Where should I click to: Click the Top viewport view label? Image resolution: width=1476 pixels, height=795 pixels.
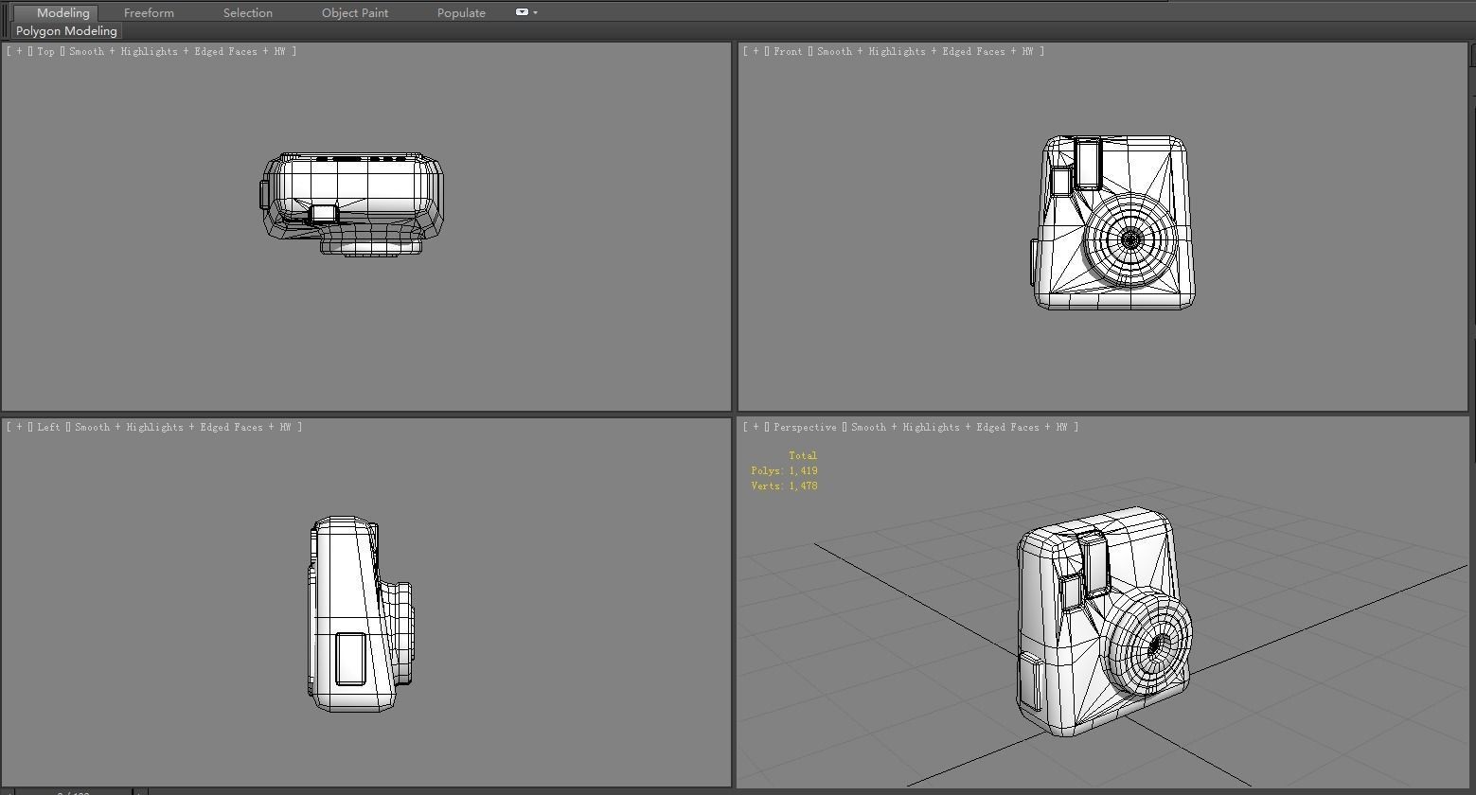point(46,51)
